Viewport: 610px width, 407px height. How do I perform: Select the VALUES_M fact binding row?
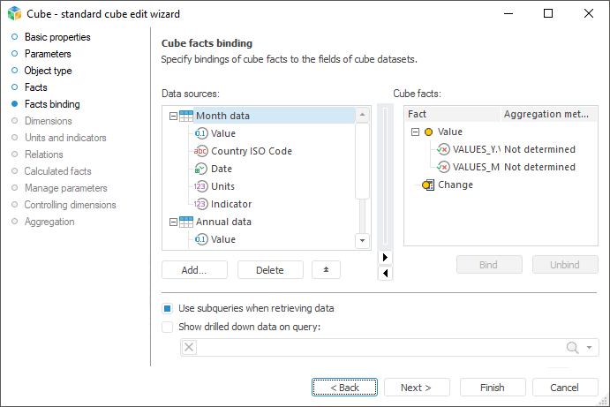(477, 167)
